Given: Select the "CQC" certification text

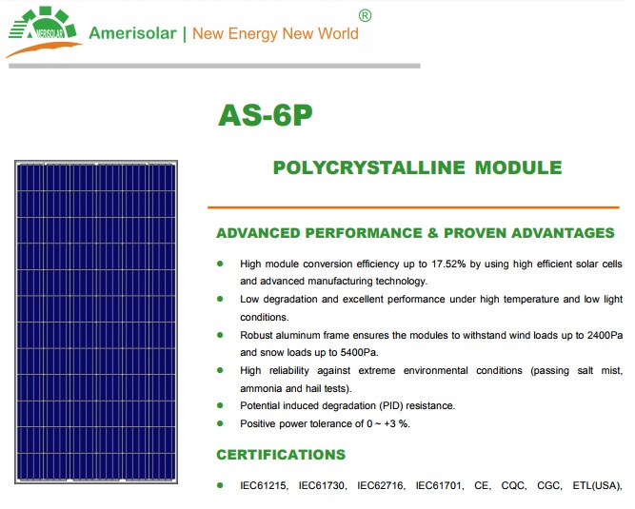Looking at the screenshot, I should click(513, 485).
